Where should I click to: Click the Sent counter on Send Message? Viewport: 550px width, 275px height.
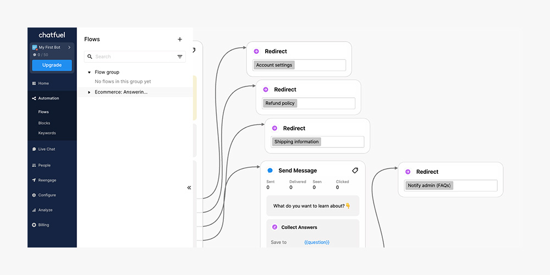(271, 184)
